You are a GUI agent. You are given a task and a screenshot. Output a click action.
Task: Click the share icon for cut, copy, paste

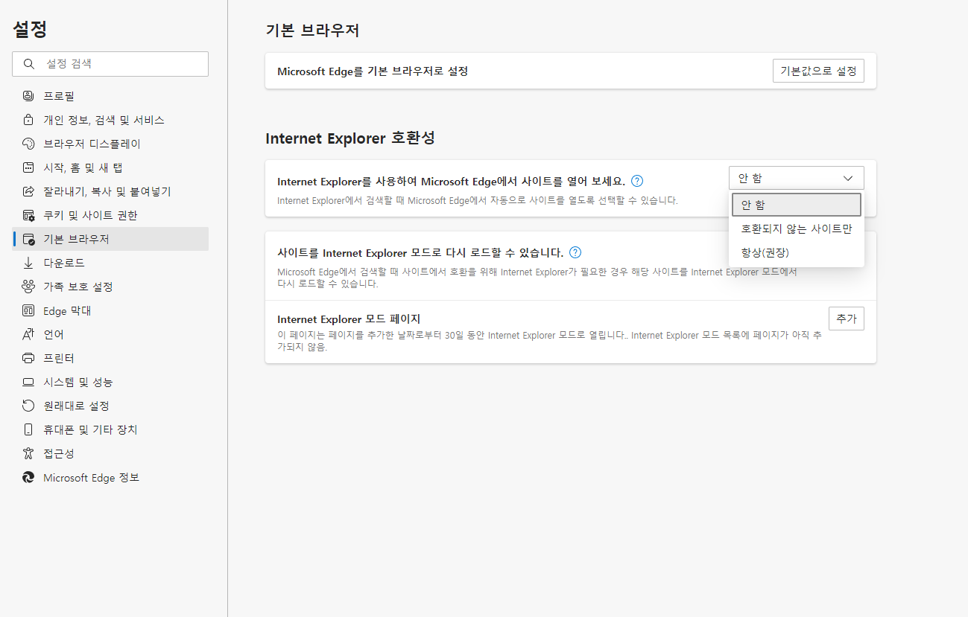pos(28,191)
